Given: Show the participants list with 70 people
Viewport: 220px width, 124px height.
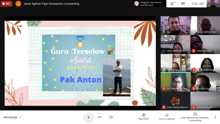Looking at the screenshot, I should (x=172, y=4).
